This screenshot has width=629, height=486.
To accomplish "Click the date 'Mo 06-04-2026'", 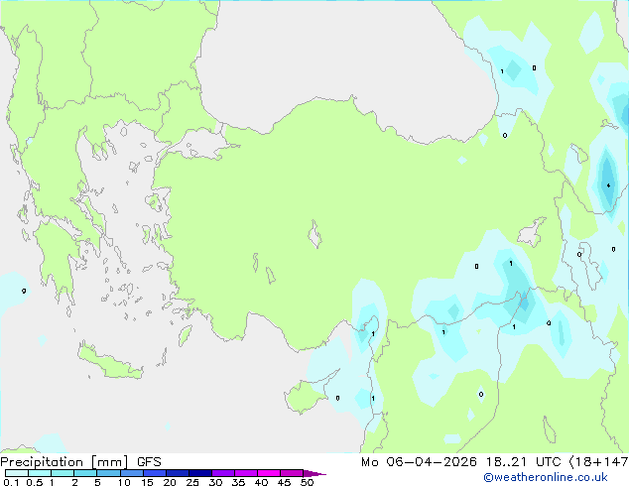I will click(419, 462).
